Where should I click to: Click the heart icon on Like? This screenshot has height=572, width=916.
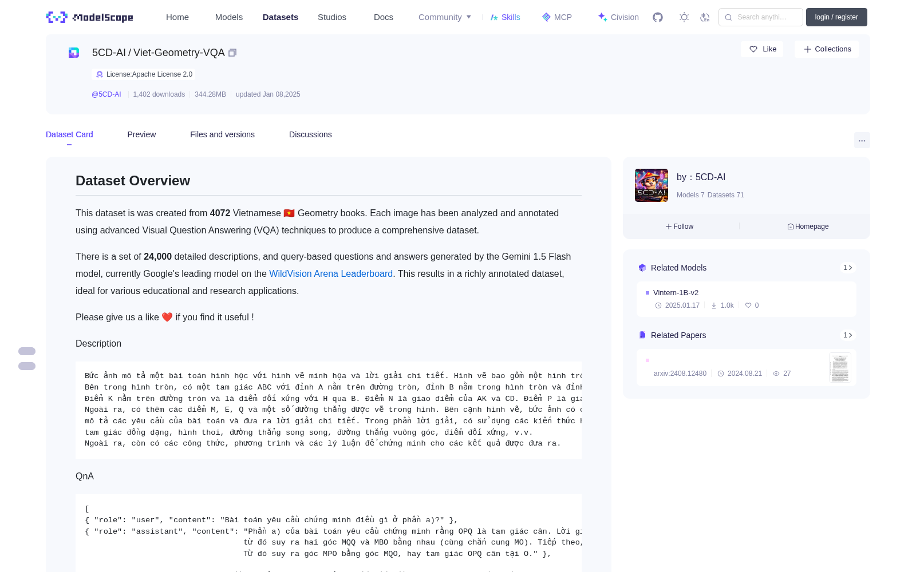point(753,49)
